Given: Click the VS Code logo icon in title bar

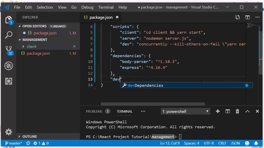Looking at the screenshot, I should point(7,7).
